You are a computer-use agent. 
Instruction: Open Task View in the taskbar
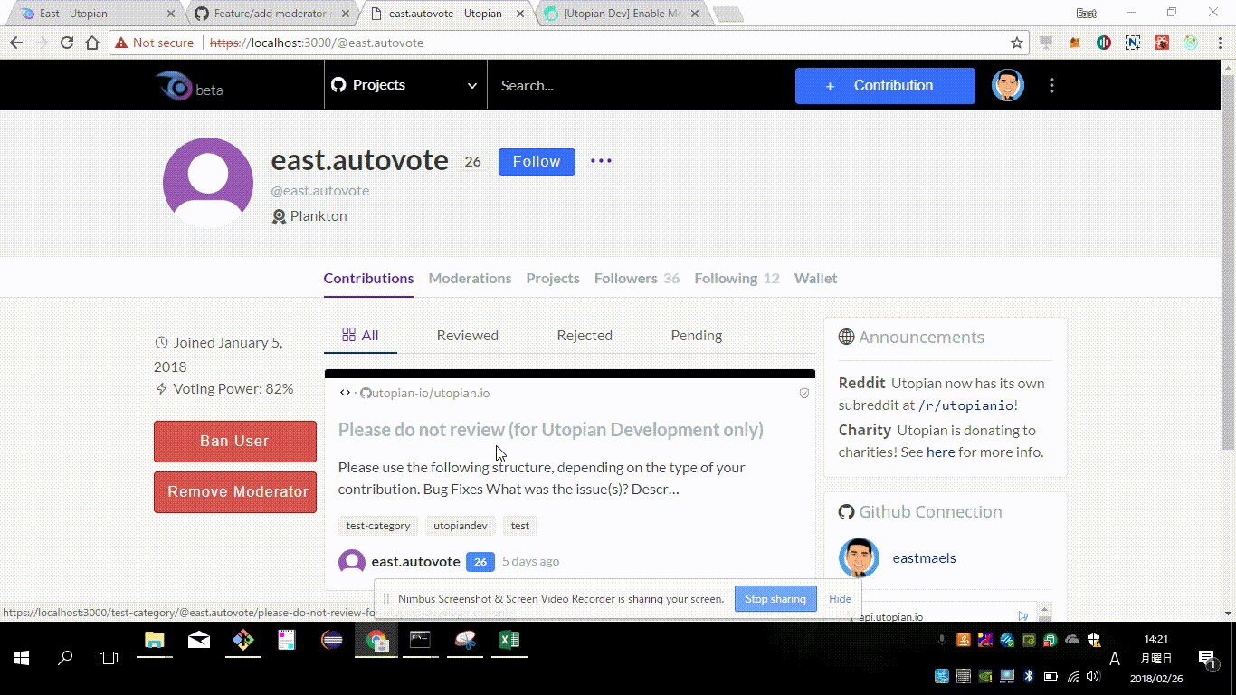tap(109, 658)
